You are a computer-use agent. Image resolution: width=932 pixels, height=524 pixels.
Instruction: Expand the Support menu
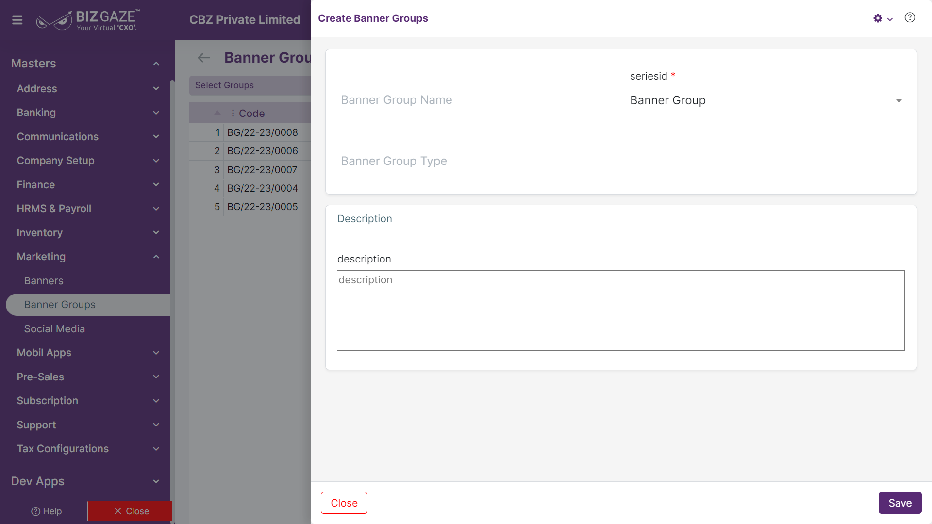87,425
